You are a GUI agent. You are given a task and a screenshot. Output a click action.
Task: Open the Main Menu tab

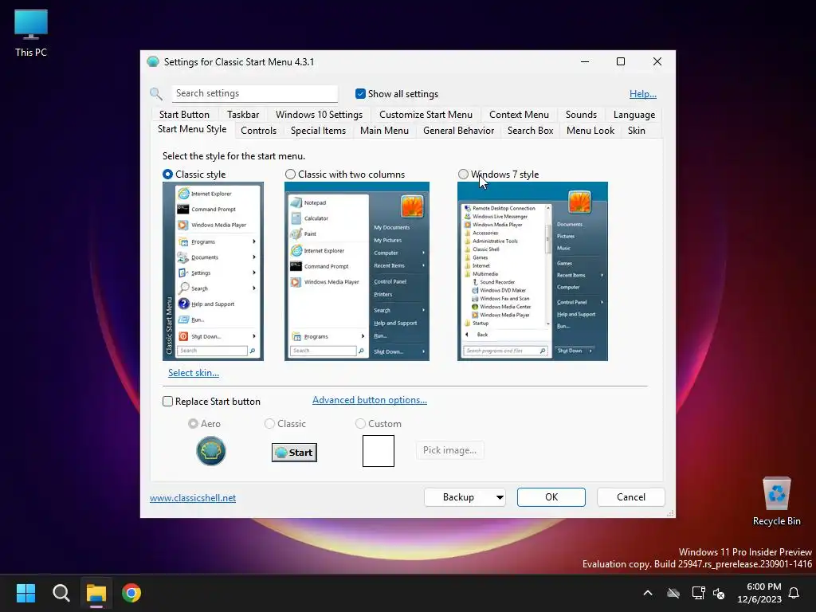pyautogui.click(x=384, y=131)
